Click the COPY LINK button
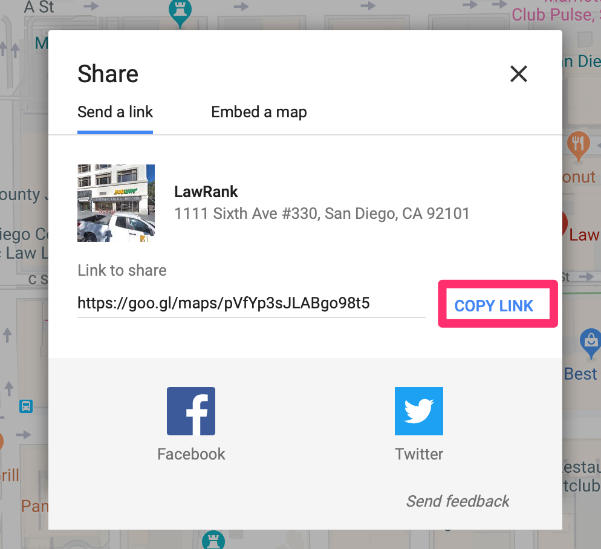The image size is (601, 549). click(x=493, y=306)
